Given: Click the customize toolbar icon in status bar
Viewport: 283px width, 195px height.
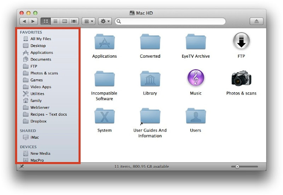Looking at the screenshot, I should [22, 166].
